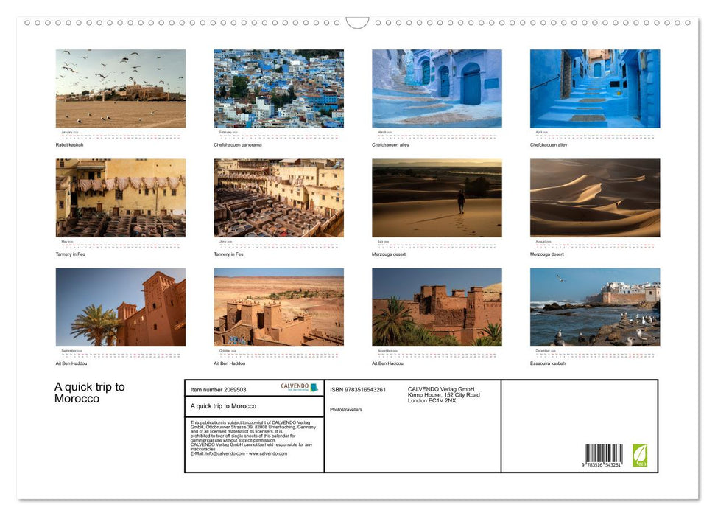Open the February Chefchaouen panorama image
Image resolution: width=715 pixels, height=516 pixels.
tap(278, 87)
